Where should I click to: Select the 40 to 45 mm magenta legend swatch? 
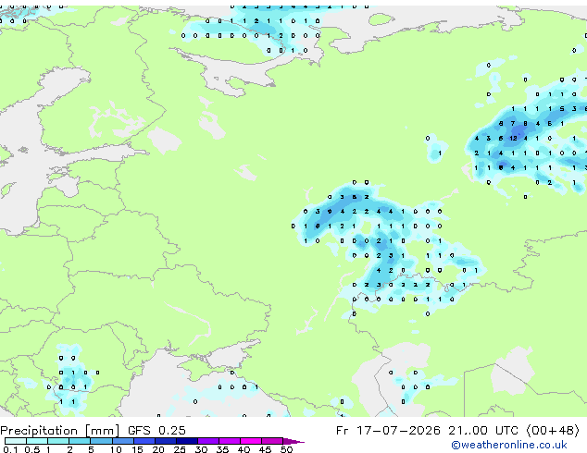[x=251, y=441]
